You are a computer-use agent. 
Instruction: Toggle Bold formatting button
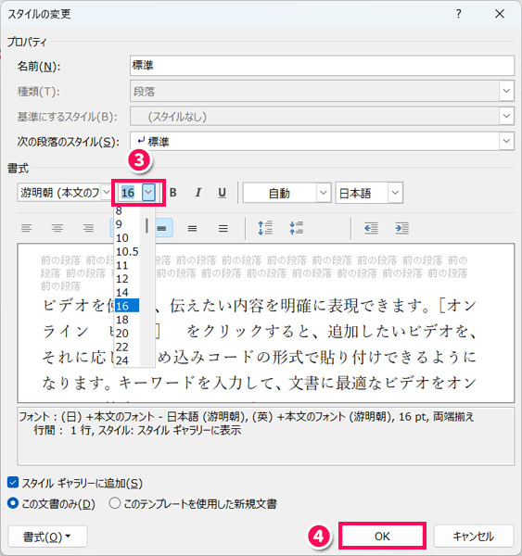pos(173,193)
